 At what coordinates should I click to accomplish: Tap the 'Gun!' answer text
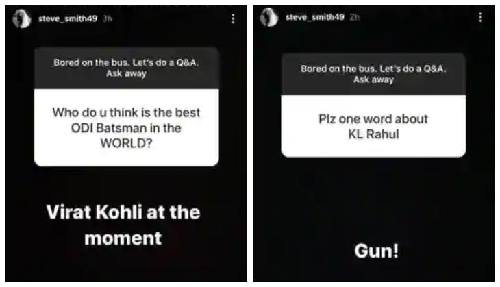[376, 250]
